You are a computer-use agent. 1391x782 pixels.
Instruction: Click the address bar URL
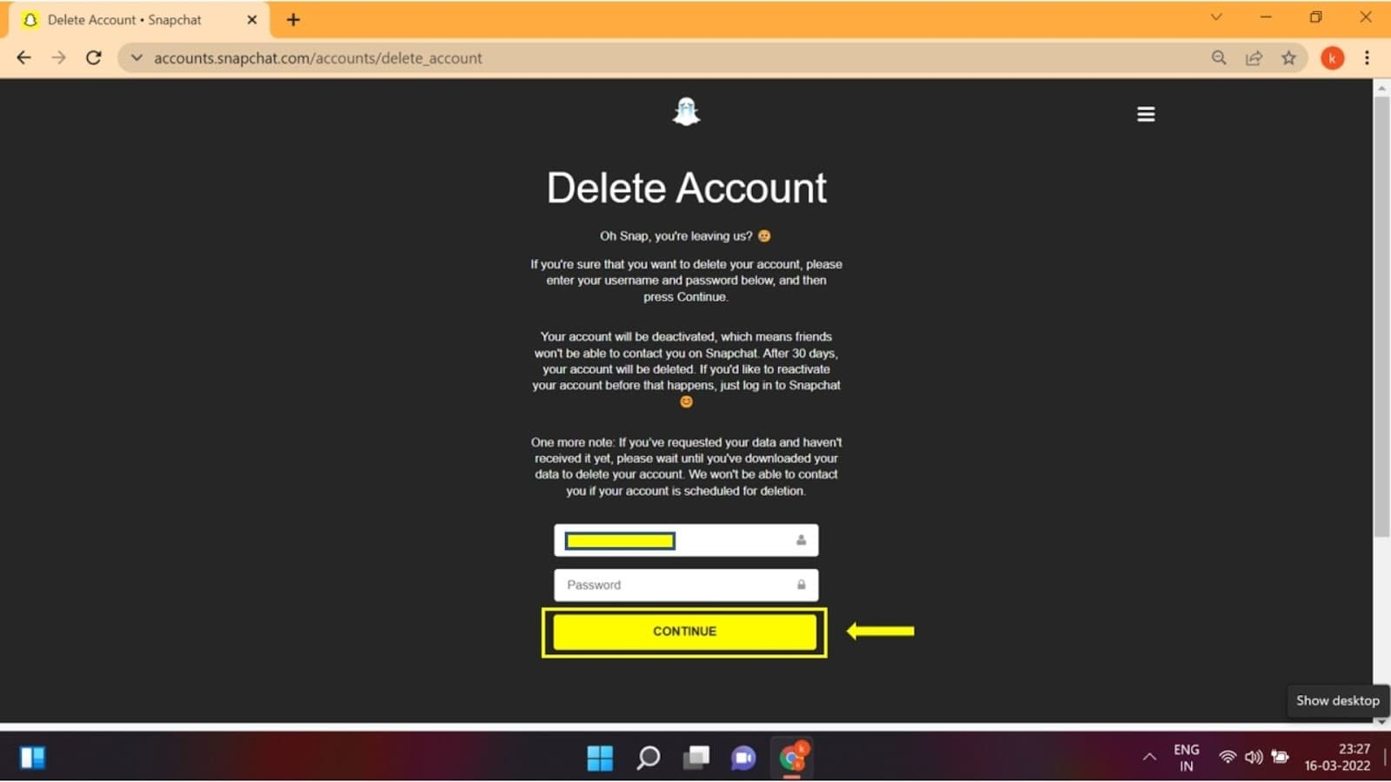(x=318, y=58)
